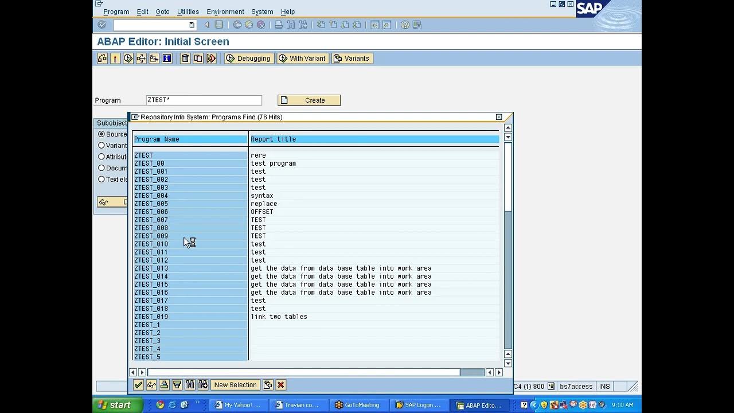Image resolution: width=734 pixels, height=413 pixels.
Task: Open the Program menu
Action: coord(116,11)
